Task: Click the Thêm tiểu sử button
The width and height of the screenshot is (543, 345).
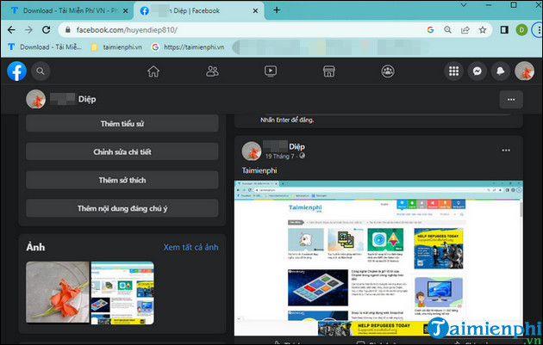Action: (x=122, y=124)
